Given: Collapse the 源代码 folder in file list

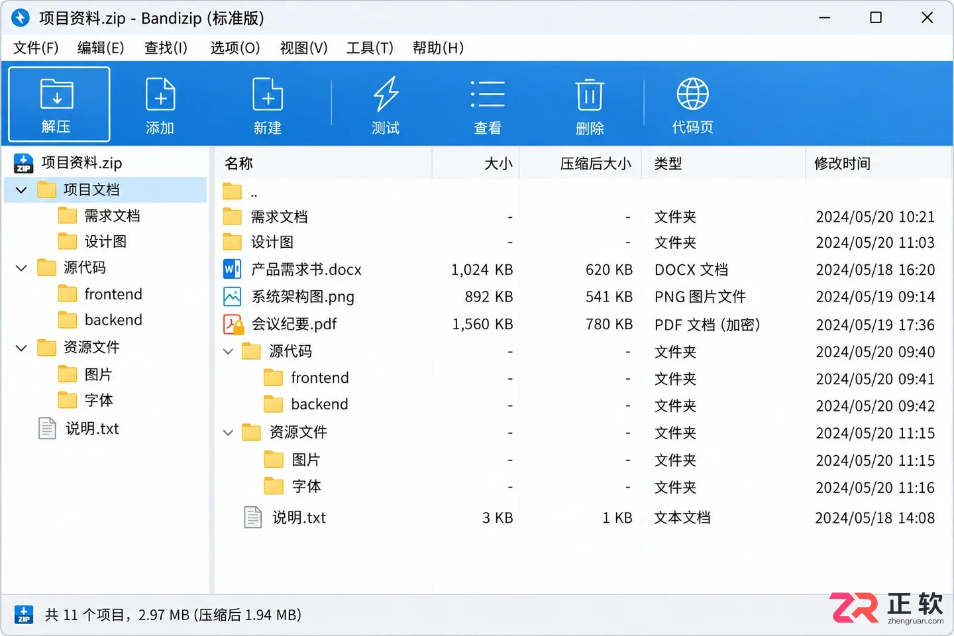Looking at the screenshot, I should [228, 351].
